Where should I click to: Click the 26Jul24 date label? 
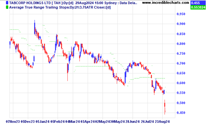pos(147,122)
